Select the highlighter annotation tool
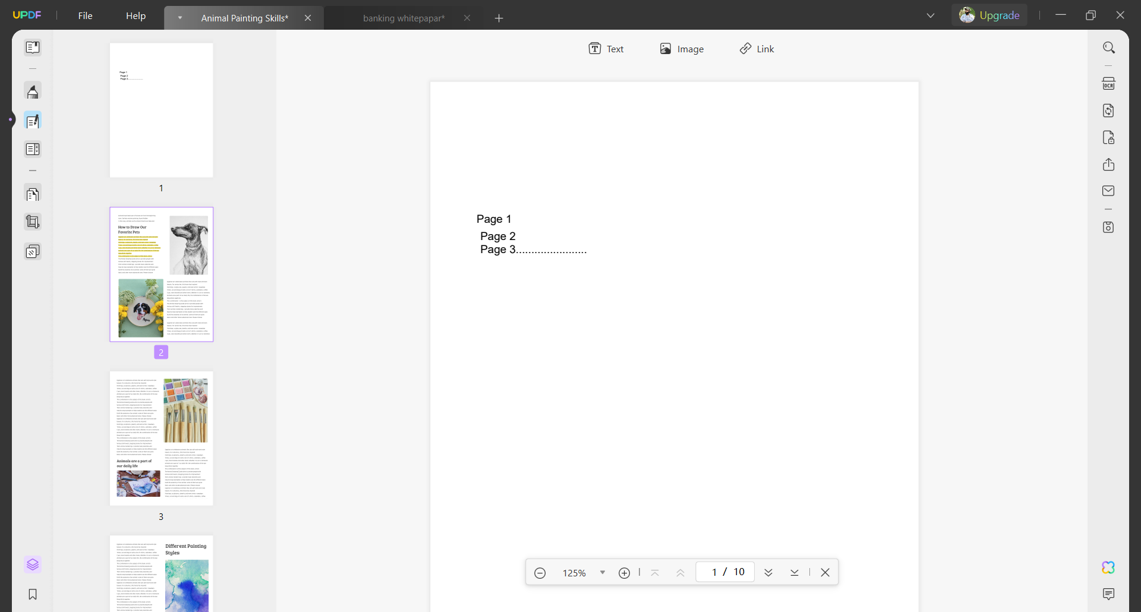 point(33,91)
